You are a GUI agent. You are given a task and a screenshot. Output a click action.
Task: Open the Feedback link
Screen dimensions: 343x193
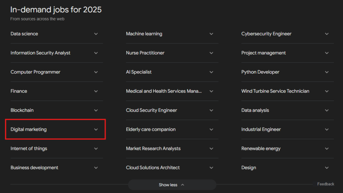(326, 184)
